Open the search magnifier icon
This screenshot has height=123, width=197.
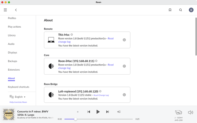pyautogui.click(x=180, y=10)
